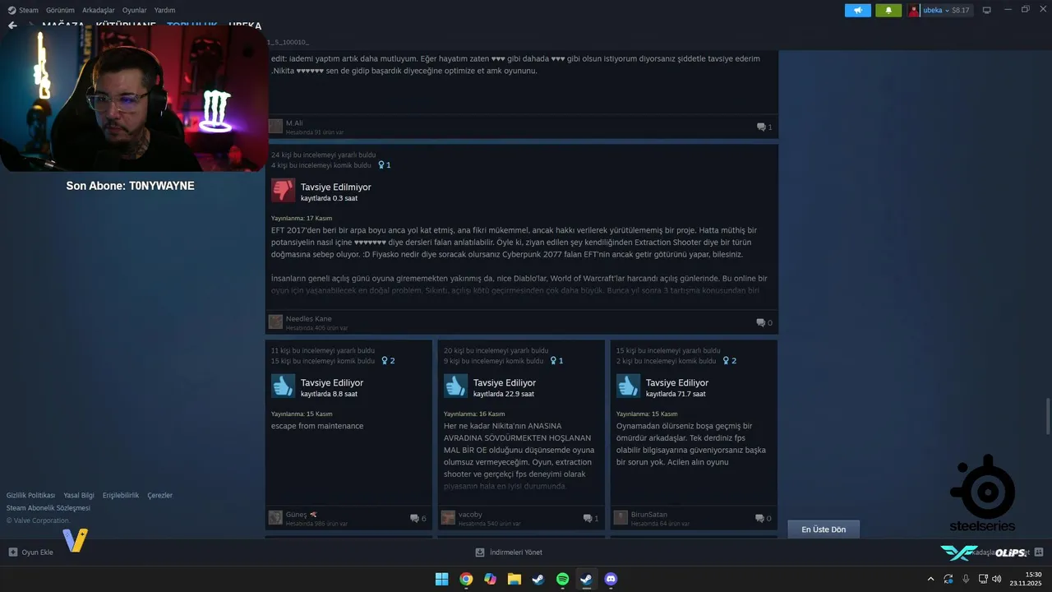Click thumbs-up icon on the 71.7 saat review
The image size is (1052, 592).
628,386
